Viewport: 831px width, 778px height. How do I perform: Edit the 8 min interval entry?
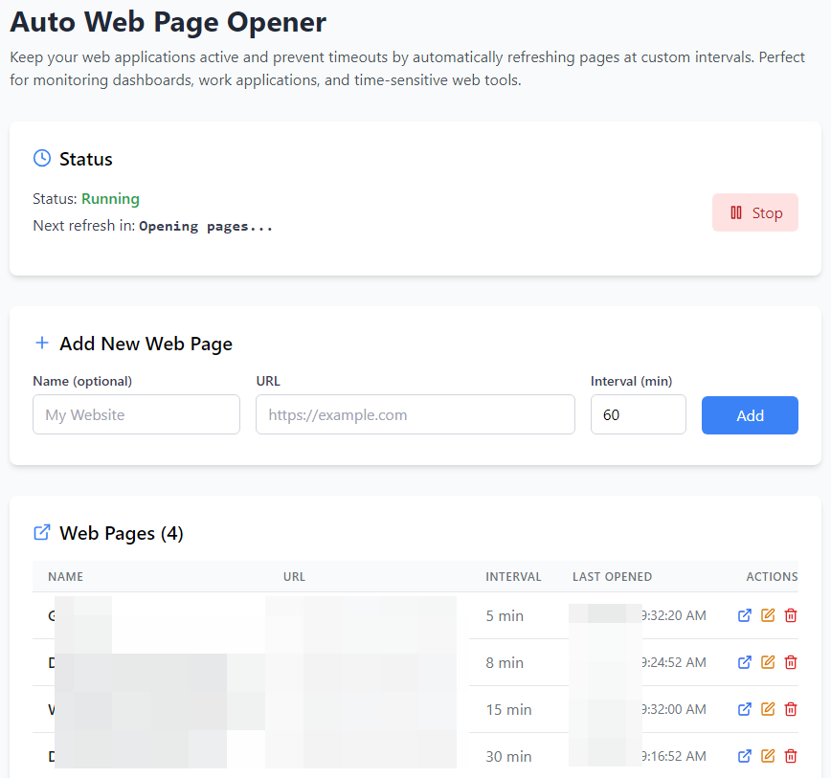tap(768, 662)
